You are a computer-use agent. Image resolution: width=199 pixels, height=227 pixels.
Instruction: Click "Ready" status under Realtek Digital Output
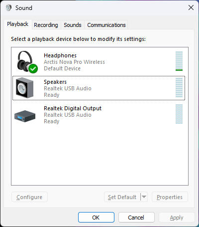click(52, 121)
